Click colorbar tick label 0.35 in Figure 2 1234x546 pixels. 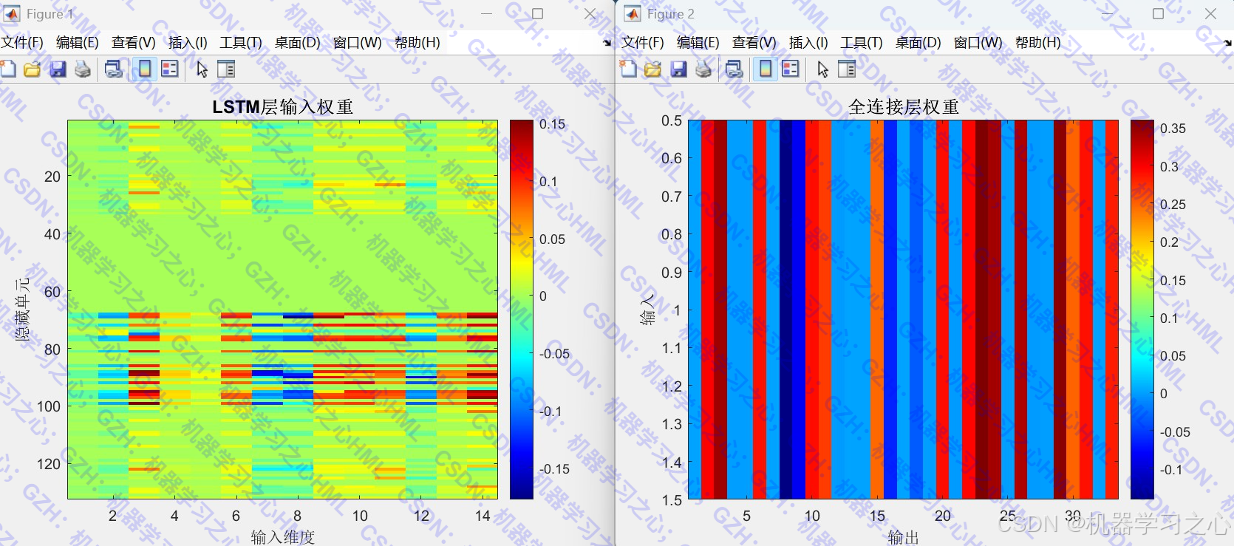[x=1173, y=129]
